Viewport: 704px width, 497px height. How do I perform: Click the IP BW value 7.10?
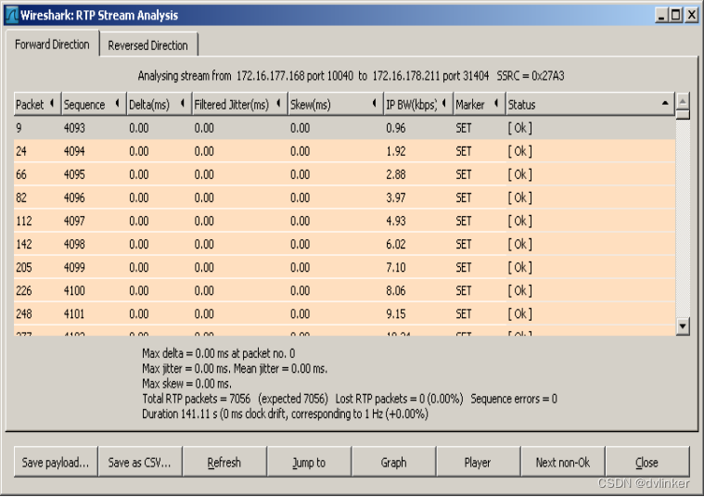(395, 268)
